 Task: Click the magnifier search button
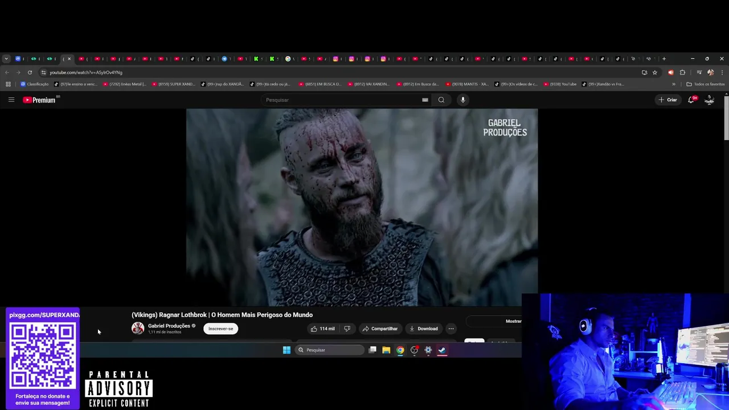[441, 100]
